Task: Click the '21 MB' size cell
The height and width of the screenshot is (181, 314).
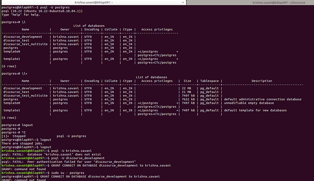Action: 187,92
